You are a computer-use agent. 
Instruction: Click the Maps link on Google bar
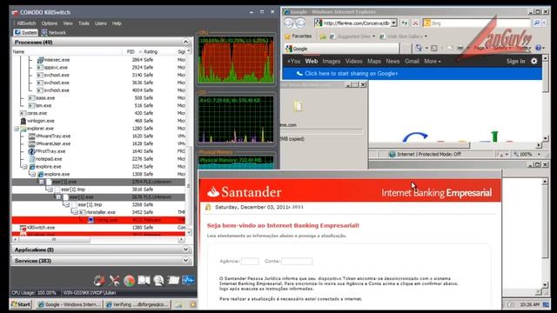[373, 61]
